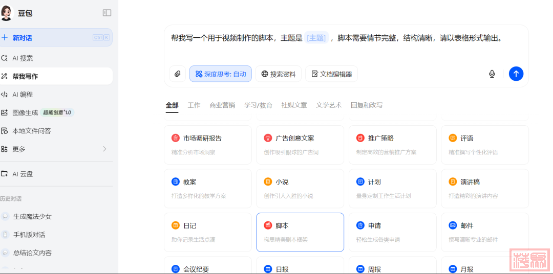Image resolution: width=553 pixels, height=274 pixels.
Task: Select the 演讲稿 template card
Action: coord(485,189)
